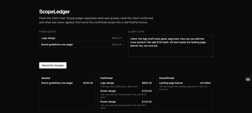This screenshot has width=252, height=113.
Task: Click the Quoted card title
Action: coord(46,78)
